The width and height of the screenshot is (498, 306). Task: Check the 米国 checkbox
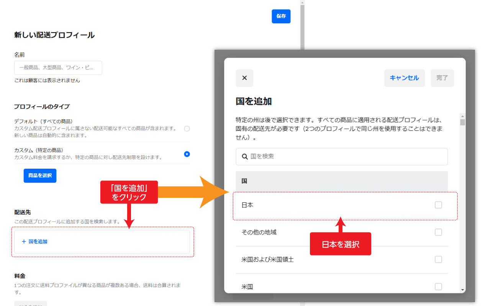click(x=438, y=286)
